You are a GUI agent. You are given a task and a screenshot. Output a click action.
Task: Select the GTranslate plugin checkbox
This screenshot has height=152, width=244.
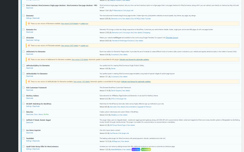point(23,38)
